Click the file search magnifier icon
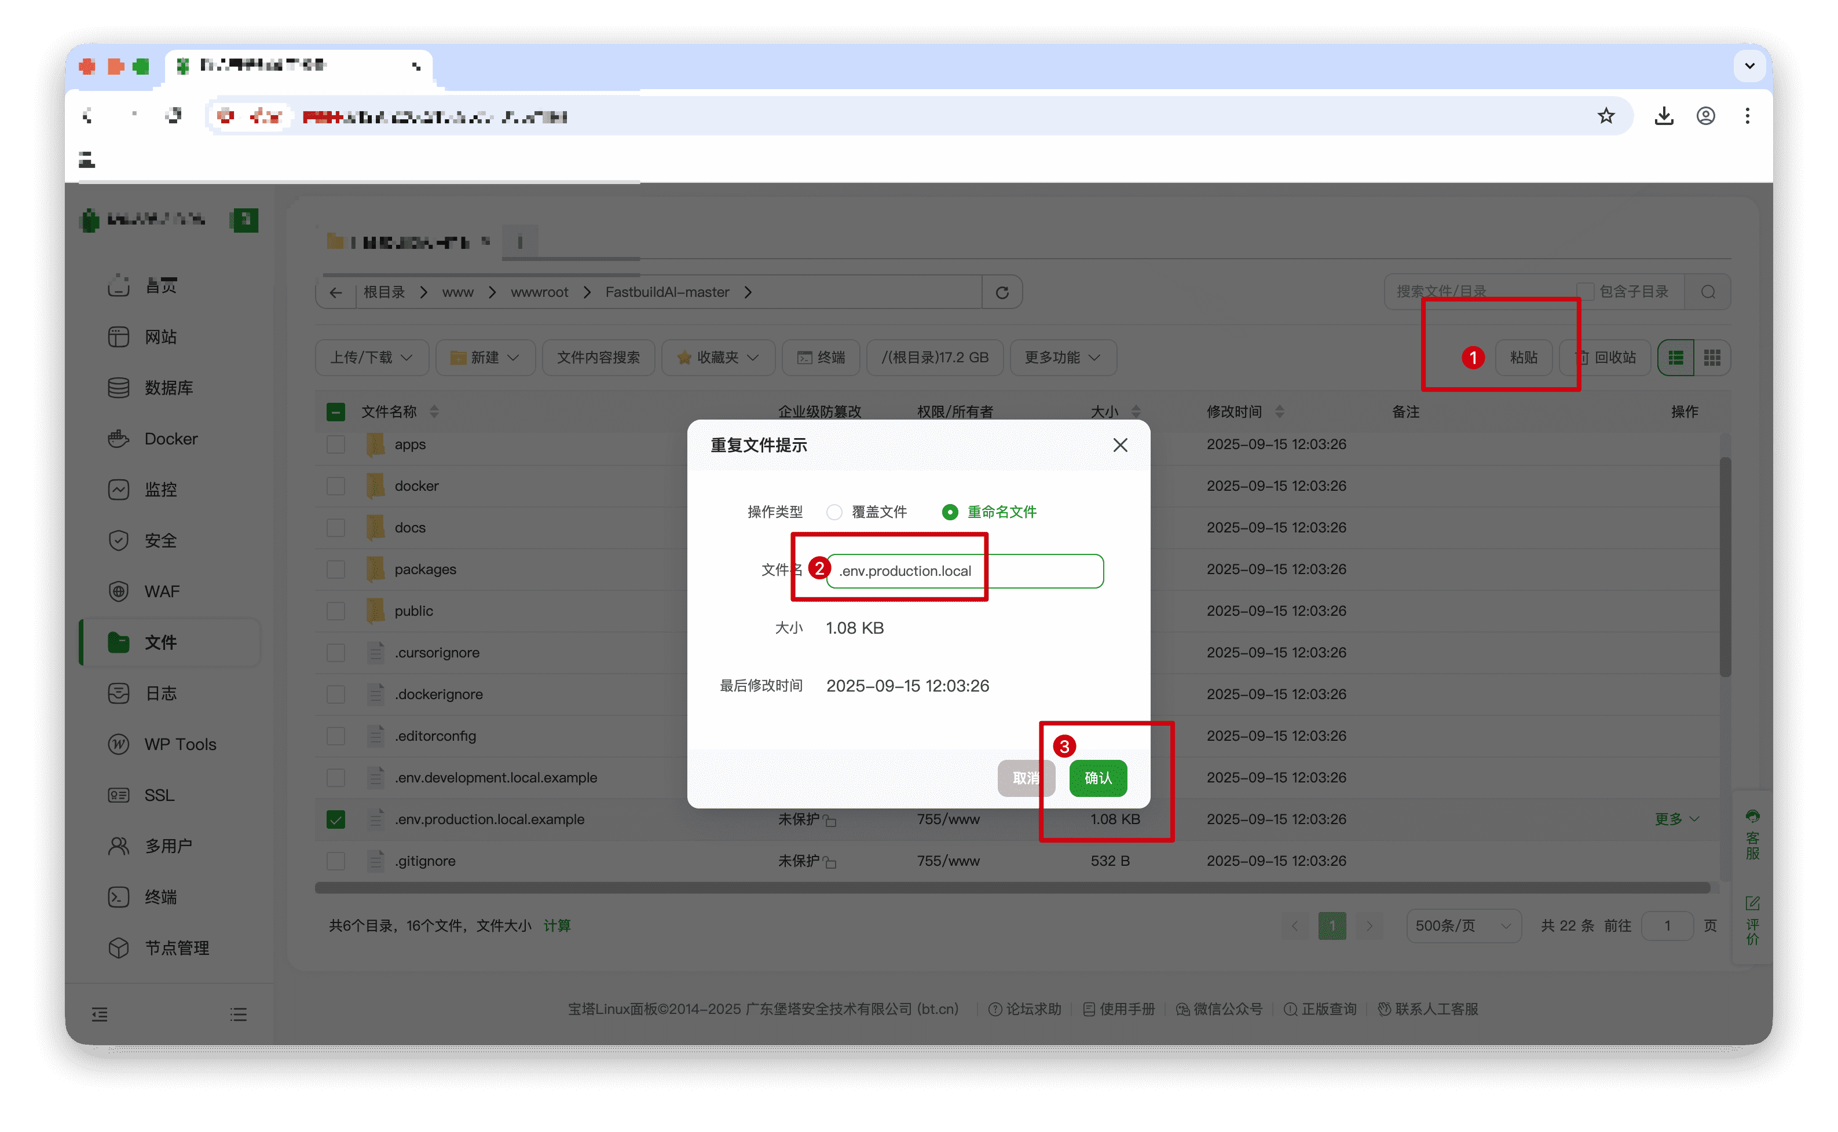The width and height of the screenshot is (1838, 1132). pos(1708,291)
